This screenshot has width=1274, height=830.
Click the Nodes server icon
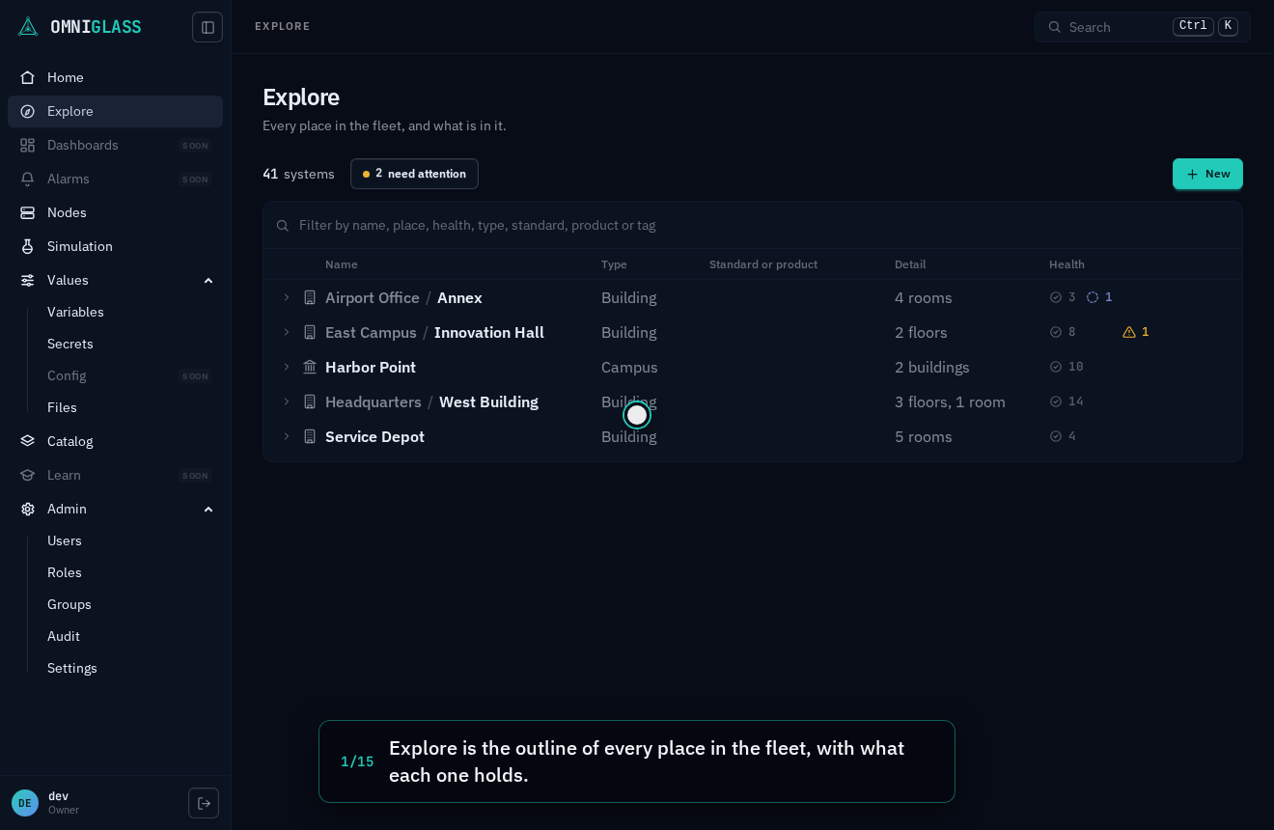[x=28, y=212]
